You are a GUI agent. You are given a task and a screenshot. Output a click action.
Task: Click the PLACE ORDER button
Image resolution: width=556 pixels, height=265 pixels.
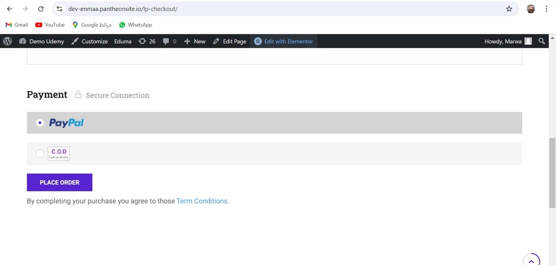click(x=60, y=182)
